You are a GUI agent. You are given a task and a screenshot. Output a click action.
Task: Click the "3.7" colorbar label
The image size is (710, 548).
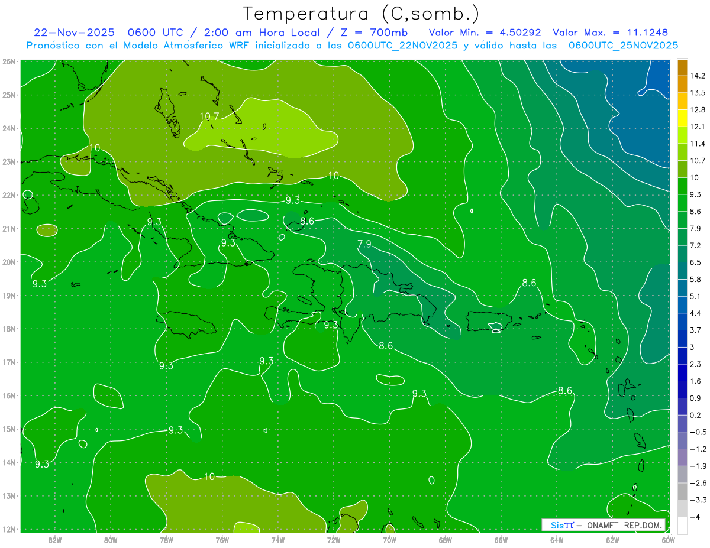(x=695, y=330)
